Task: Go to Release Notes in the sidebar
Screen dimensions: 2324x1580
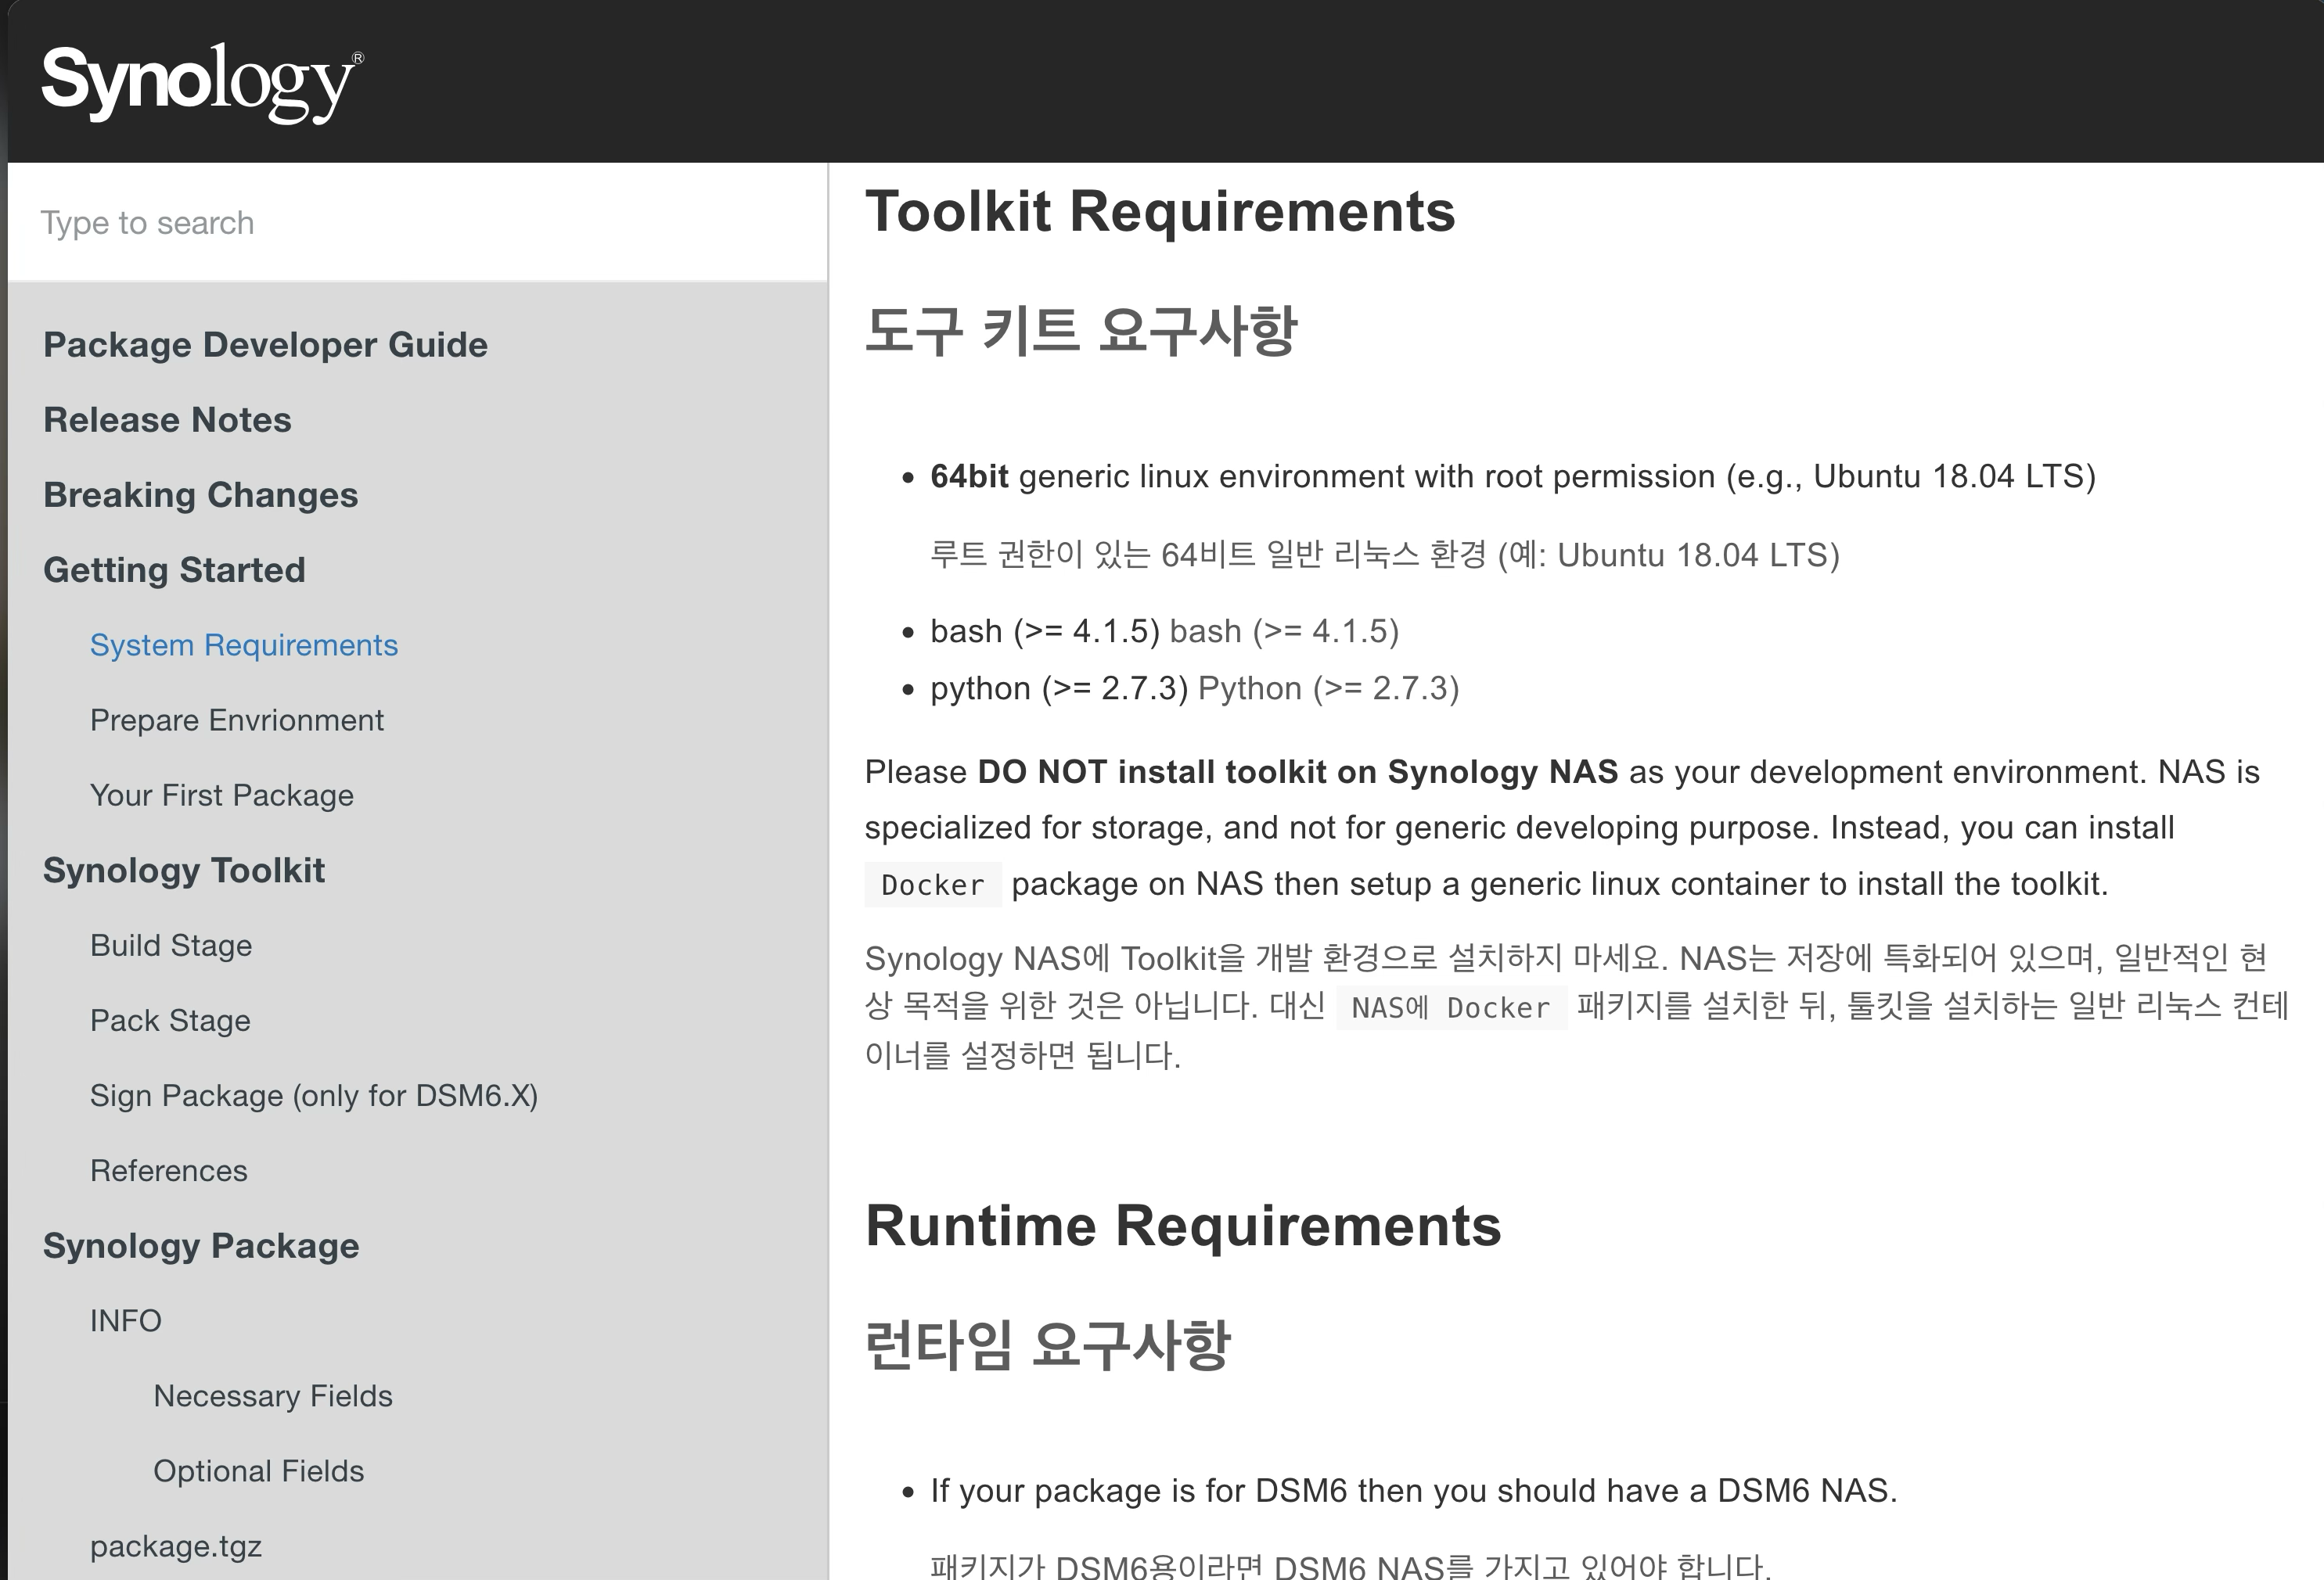Action: click(x=167, y=420)
